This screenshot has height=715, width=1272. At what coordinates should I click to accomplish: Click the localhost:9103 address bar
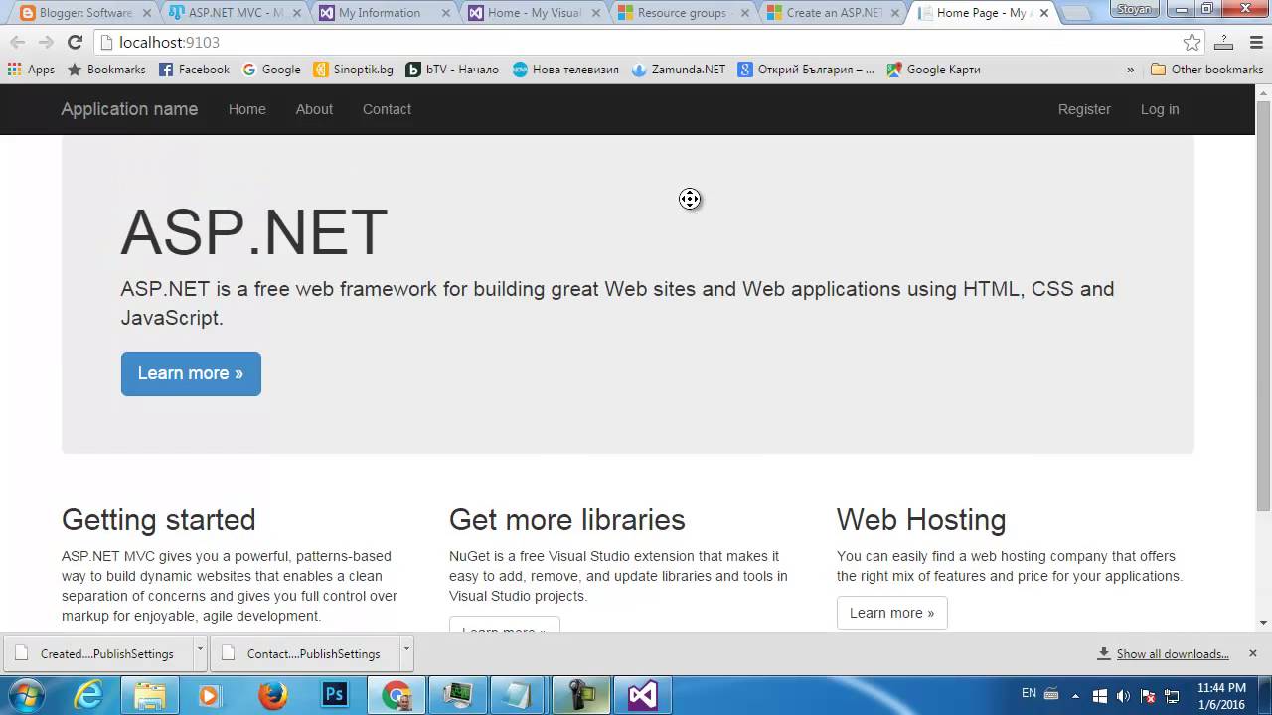(x=636, y=42)
